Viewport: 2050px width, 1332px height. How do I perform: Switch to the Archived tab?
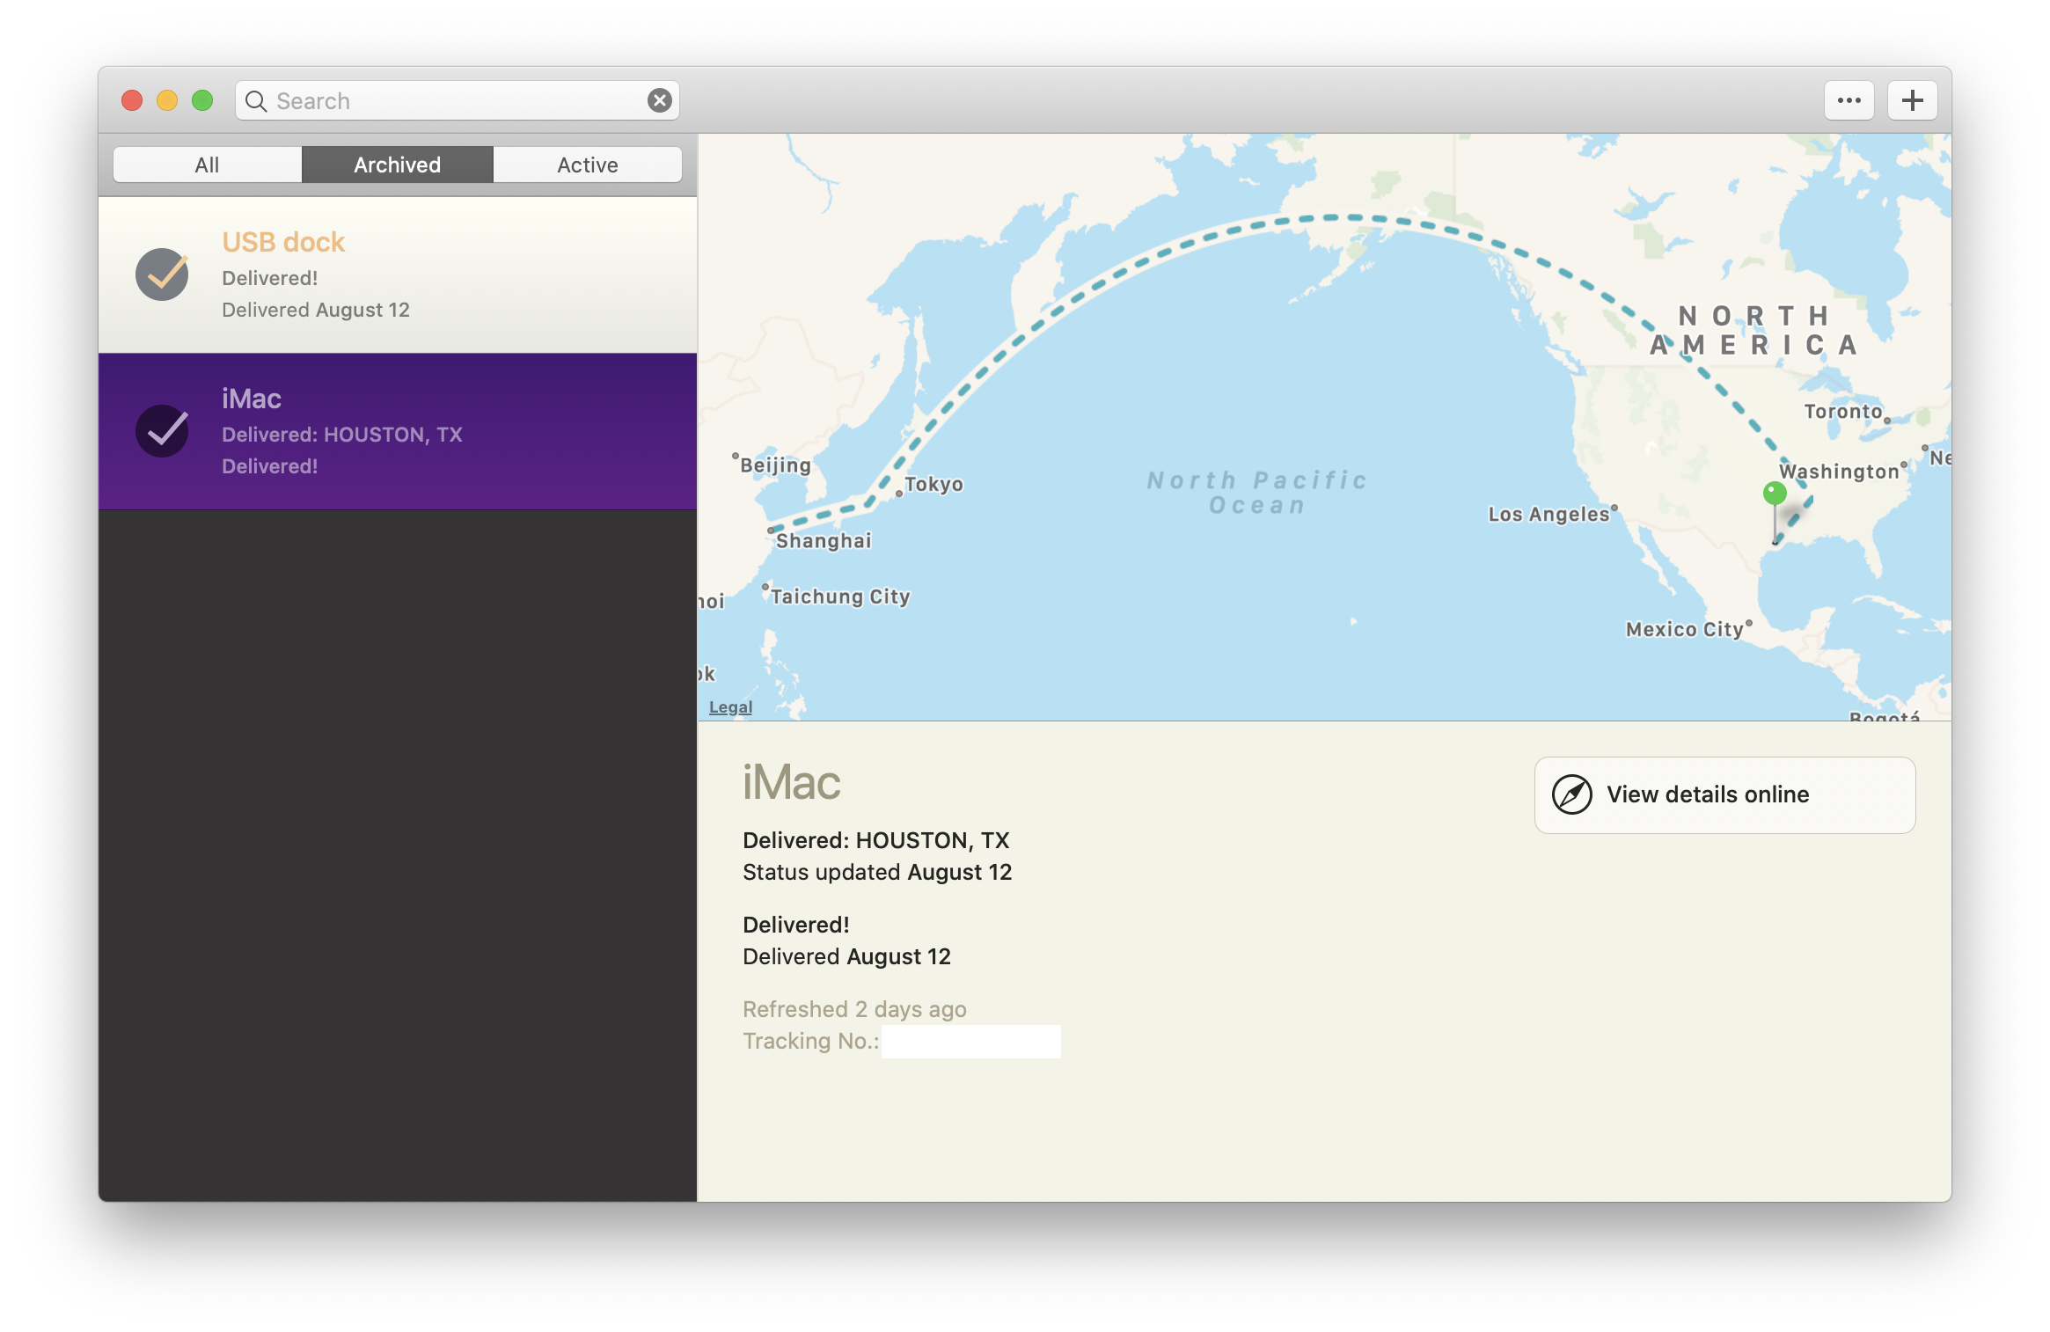[x=398, y=165]
